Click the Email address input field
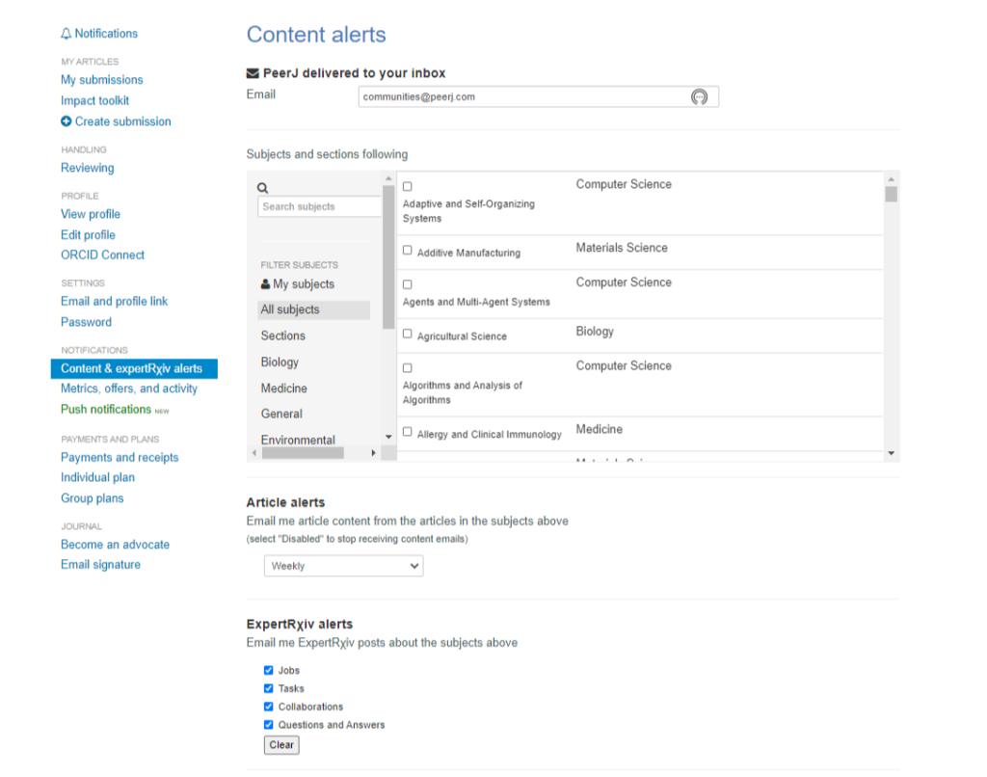The height and width of the screenshot is (777, 987). (x=539, y=97)
